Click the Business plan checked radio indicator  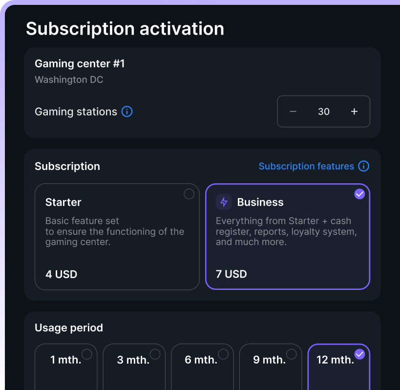pos(359,194)
